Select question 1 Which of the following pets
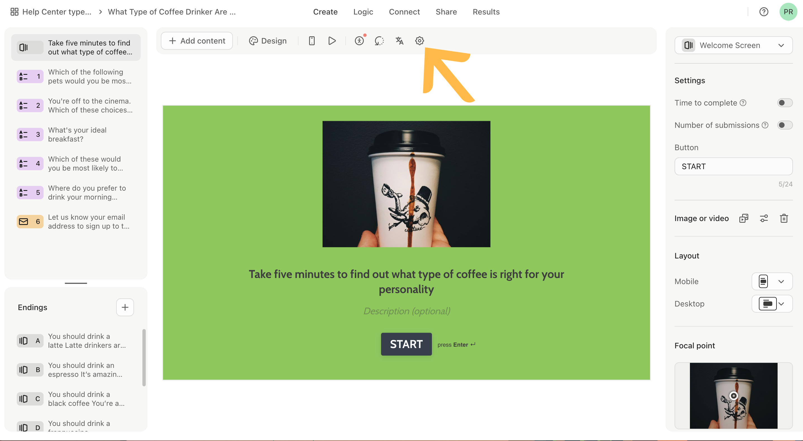The height and width of the screenshot is (441, 803). 76,76
